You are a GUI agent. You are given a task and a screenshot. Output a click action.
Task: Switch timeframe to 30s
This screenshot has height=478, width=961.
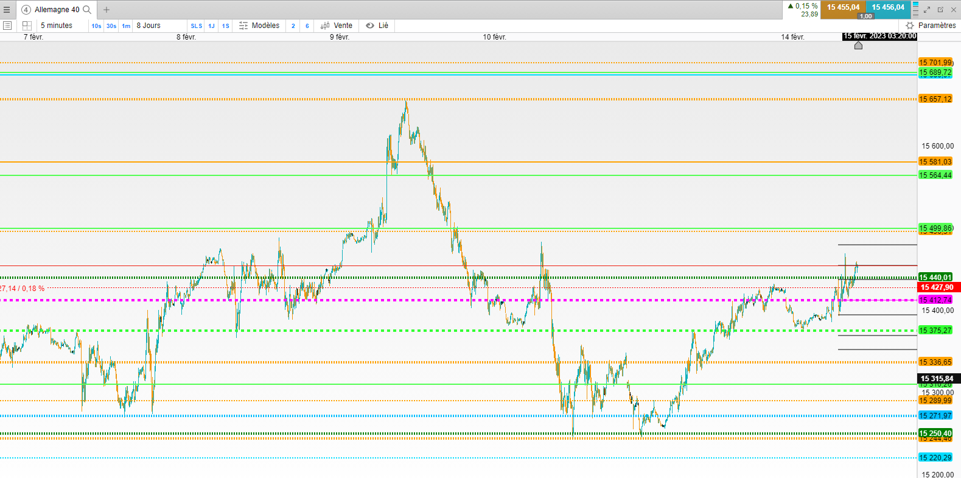coord(111,26)
